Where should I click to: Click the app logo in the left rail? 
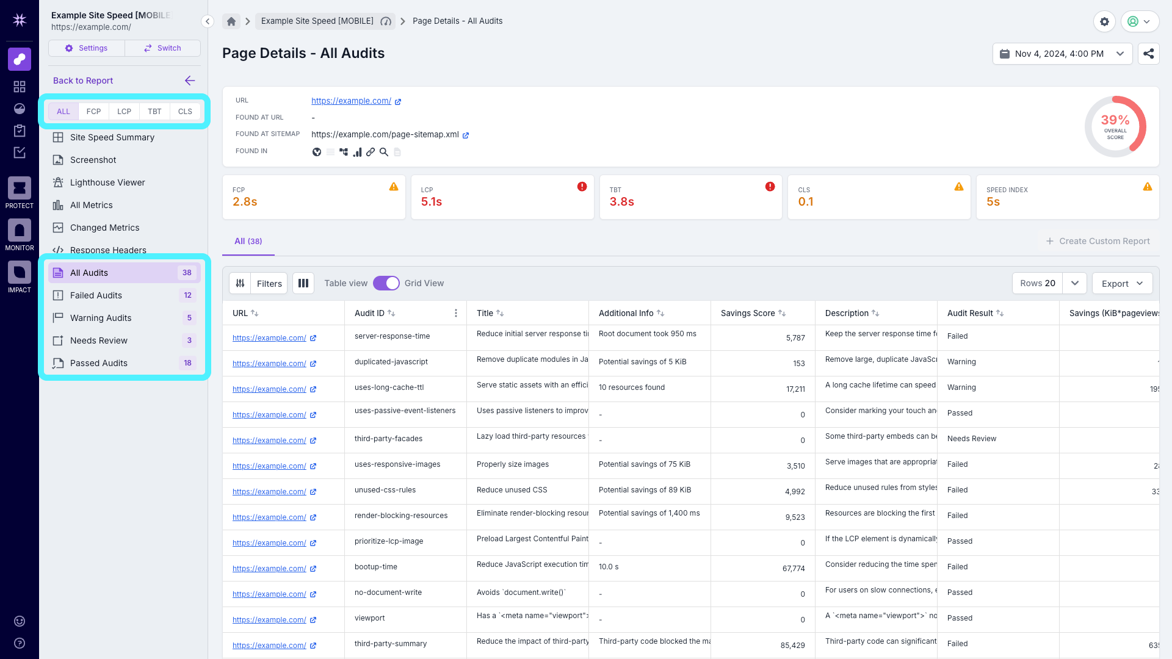click(20, 20)
